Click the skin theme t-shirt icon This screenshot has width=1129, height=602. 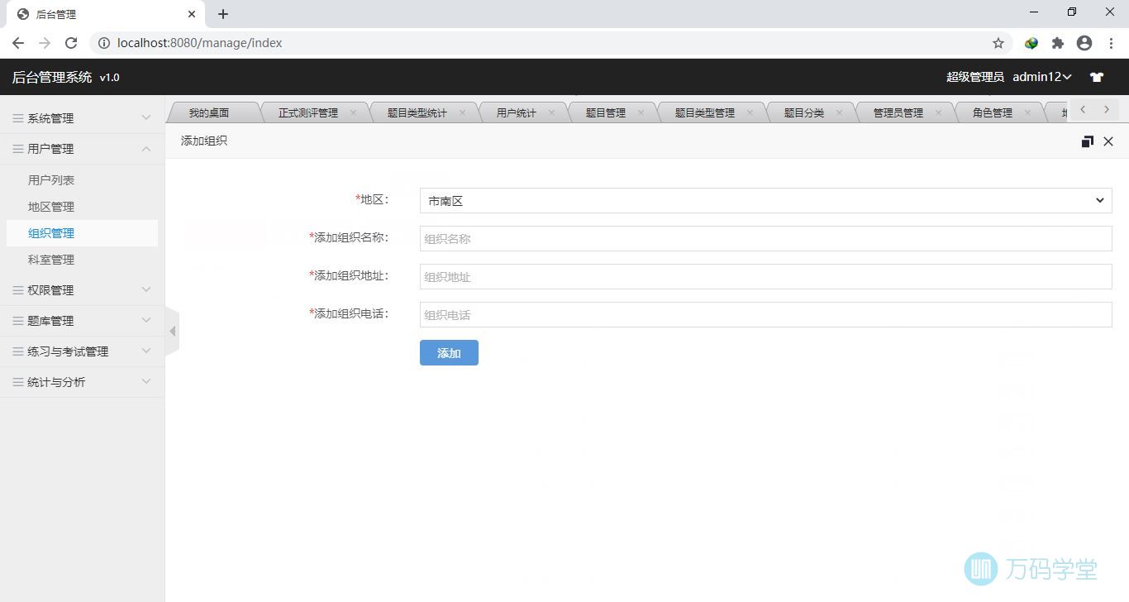click(1096, 77)
